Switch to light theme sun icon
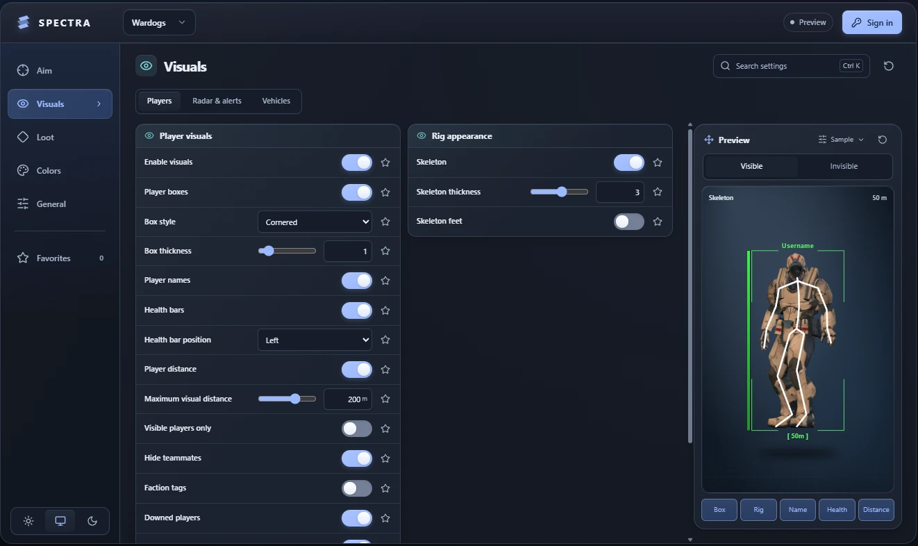 tap(28, 521)
